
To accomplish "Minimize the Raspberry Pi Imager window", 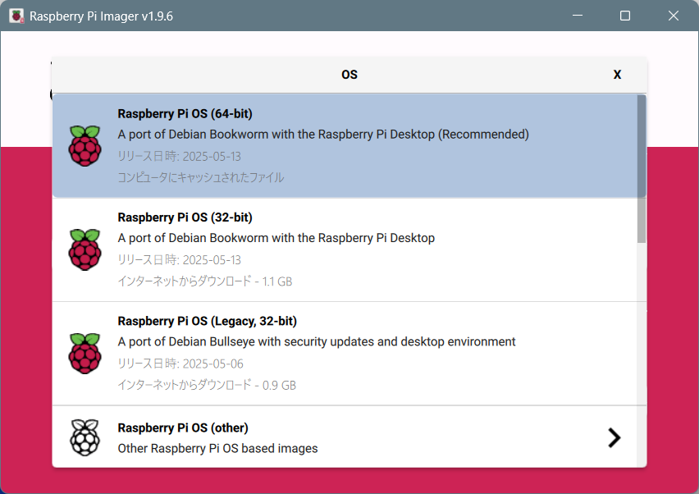I will coord(578,16).
